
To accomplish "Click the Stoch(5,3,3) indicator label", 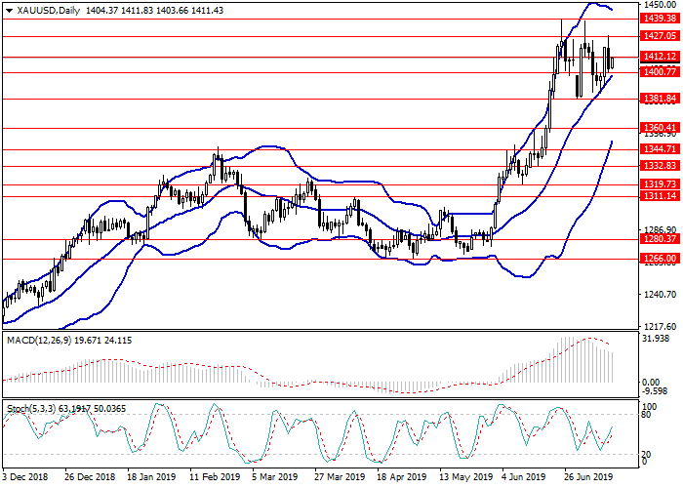I will (31, 405).
